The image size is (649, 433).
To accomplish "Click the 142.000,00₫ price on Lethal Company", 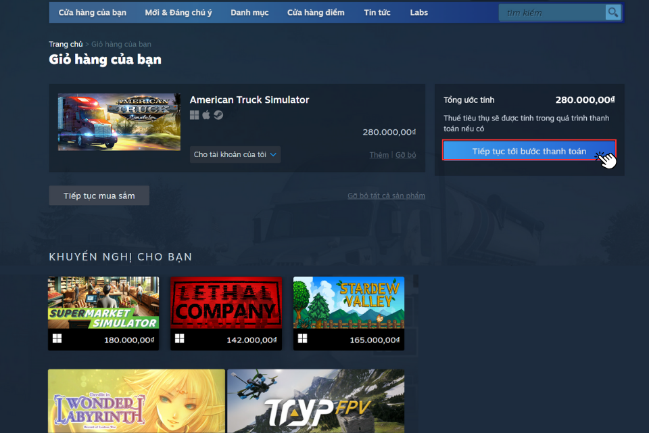I will click(x=251, y=340).
